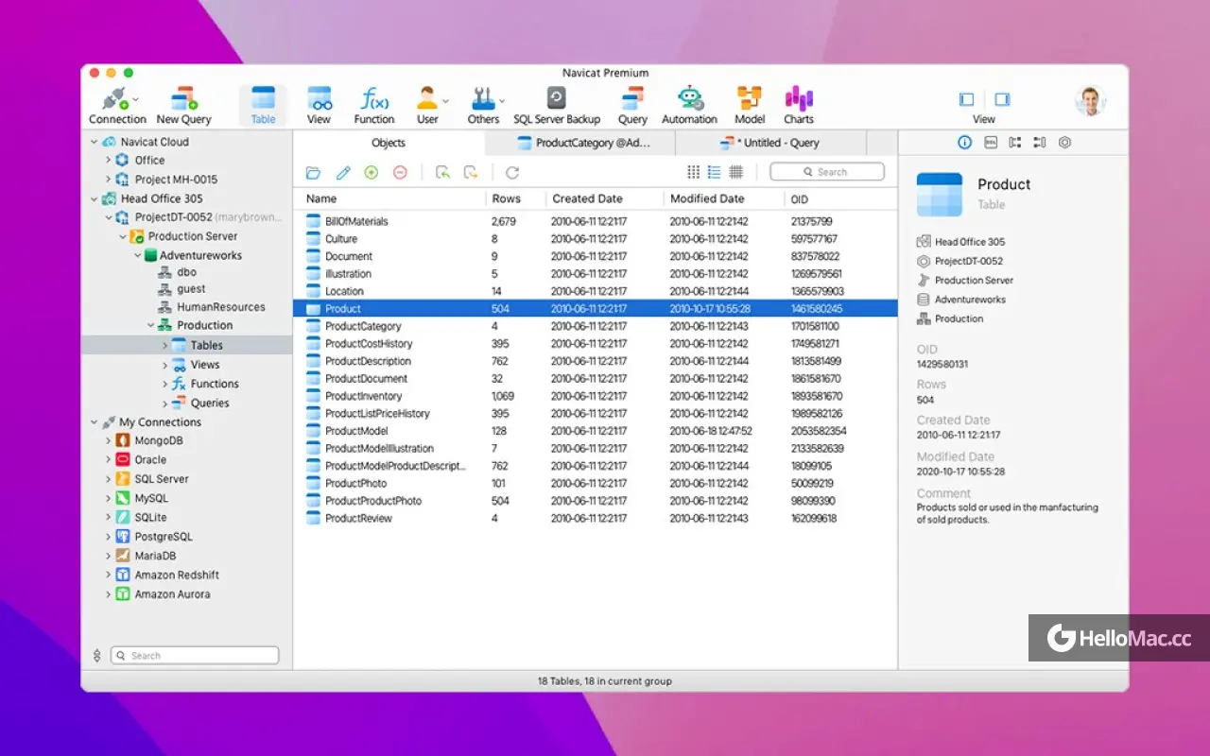Expand the Office project node
This screenshot has width=1210, height=756.
click(x=108, y=161)
